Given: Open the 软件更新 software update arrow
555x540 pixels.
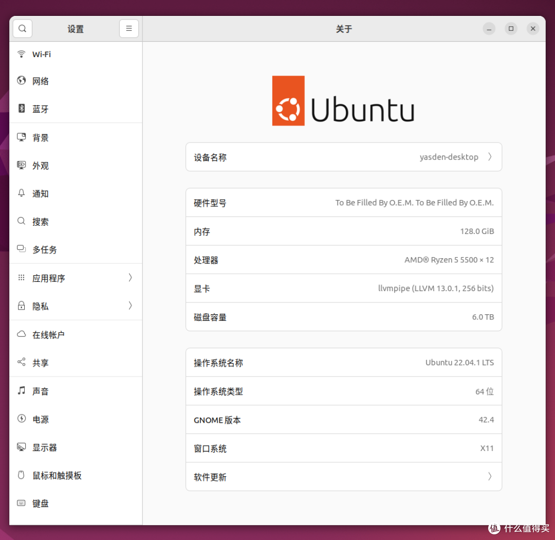Looking at the screenshot, I should pos(490,477).
